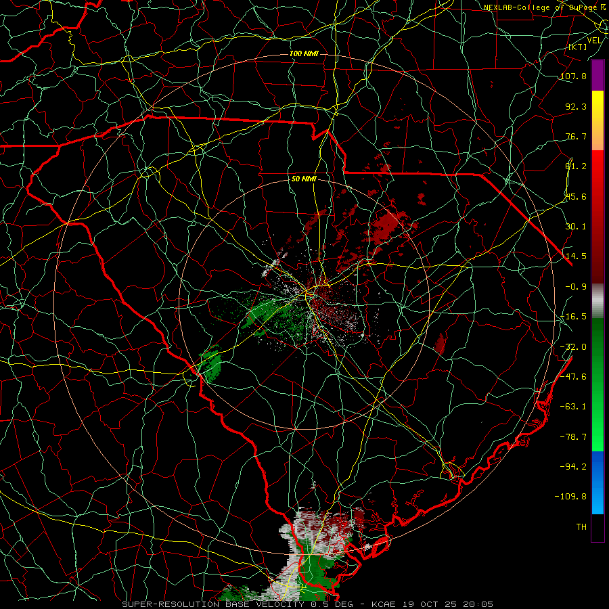Click the green velocity patch on the state border

click(x=210, y=363)
